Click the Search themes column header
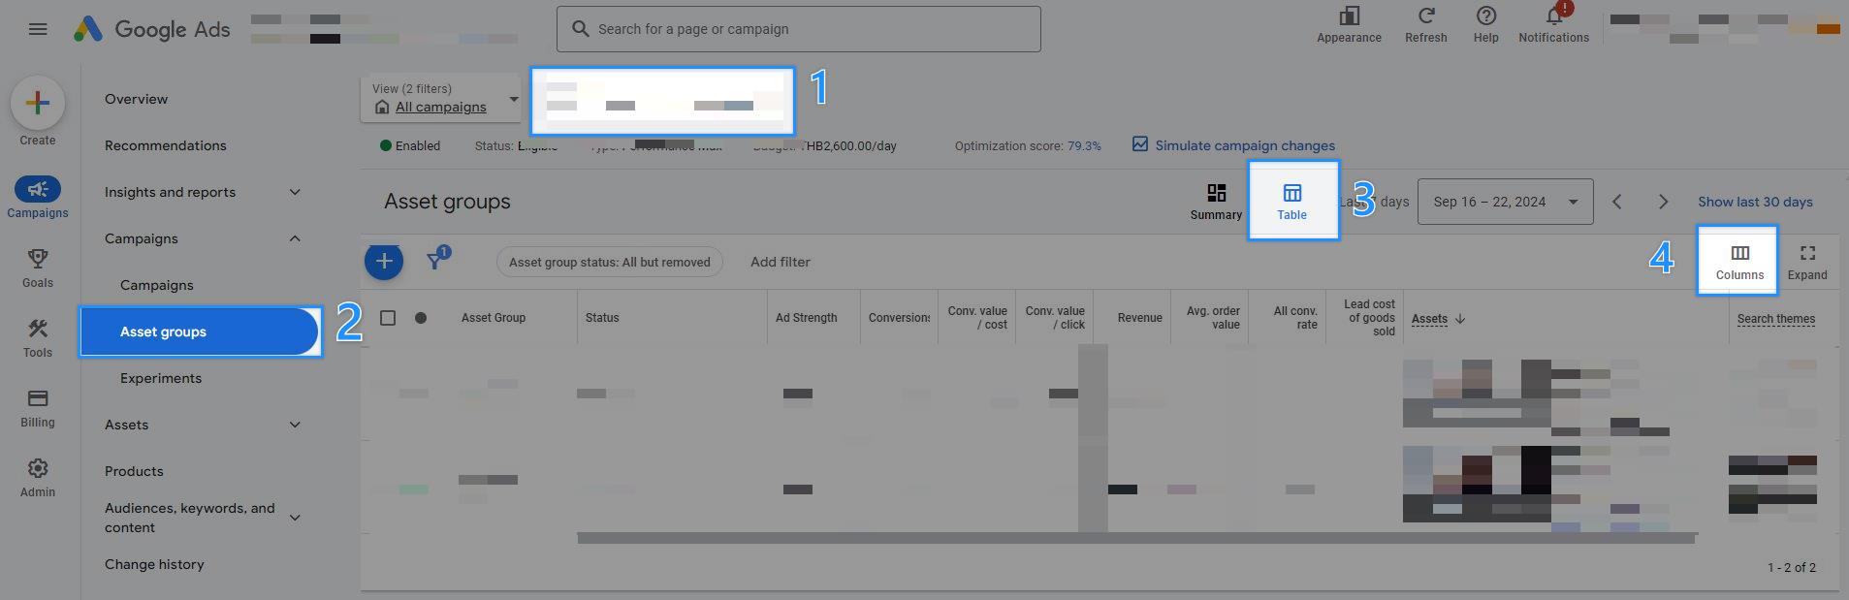Screen dimensions: 1849x600 pyautogui.click(x=1776, y=319)
